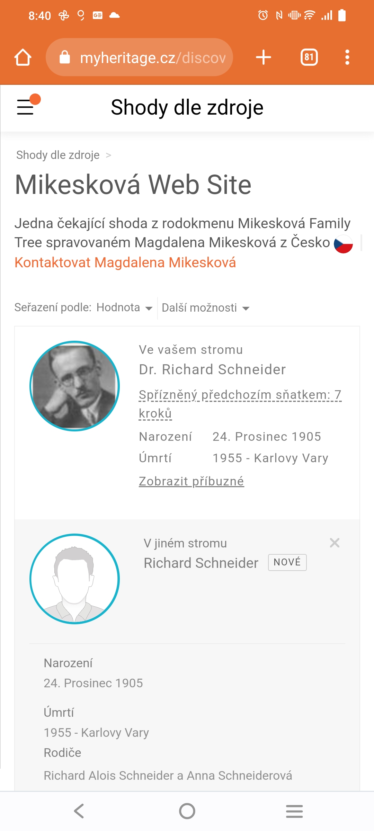Open Android recent apps button
Image resolution: width=374 pixels, height=831 pixels.
[x=294, y=811]
